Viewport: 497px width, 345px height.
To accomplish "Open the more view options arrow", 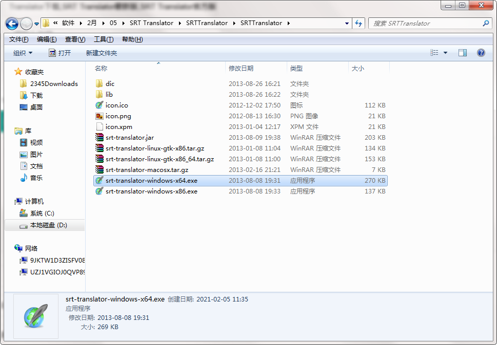I will click(445, 53).
